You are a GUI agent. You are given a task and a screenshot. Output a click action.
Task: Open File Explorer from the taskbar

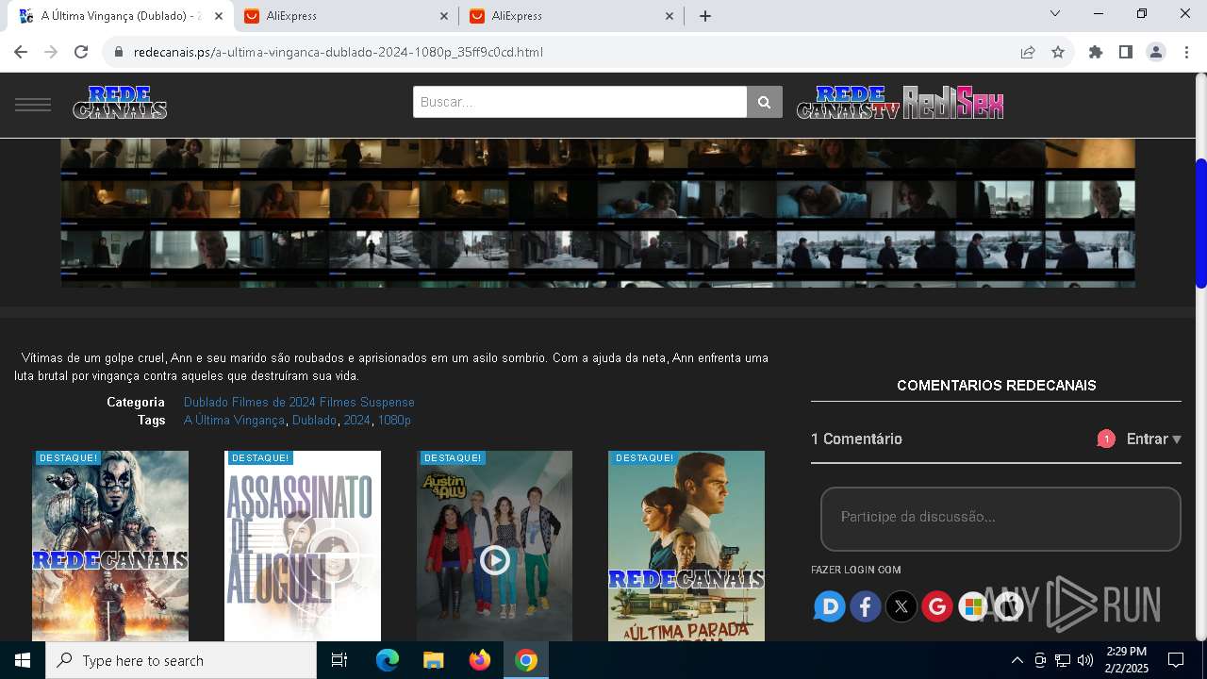coord(433,660)
